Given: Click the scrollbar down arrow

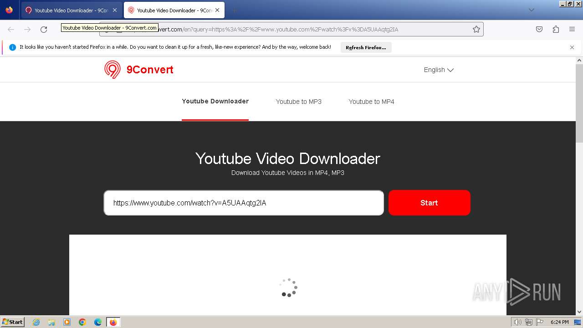Looking at the screenshot, I should coord(579,312).
